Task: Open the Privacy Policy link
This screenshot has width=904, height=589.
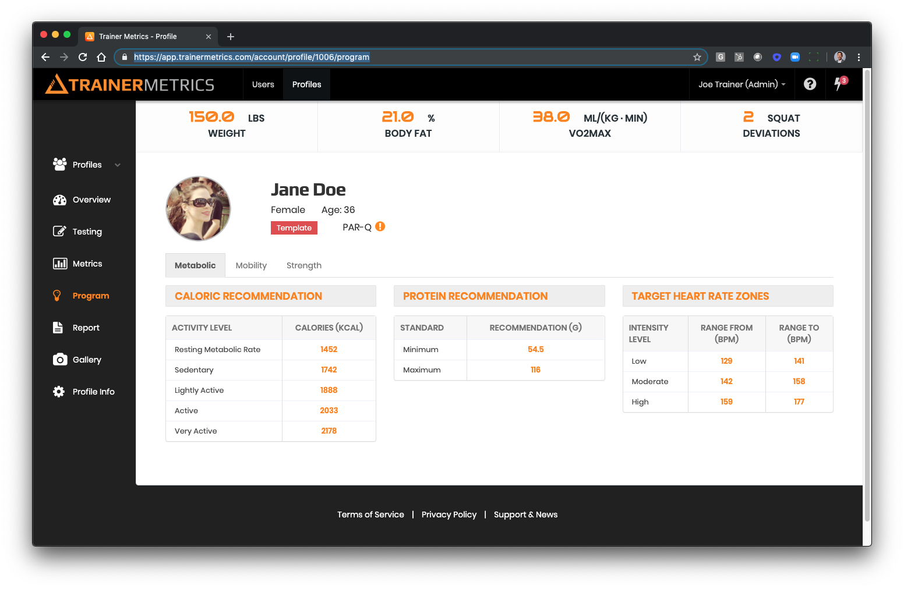Action: tap(449, 515)
